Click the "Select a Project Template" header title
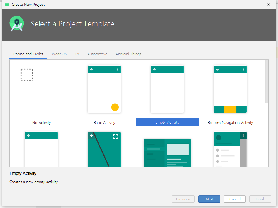Screen dimensions: 278x208 point(72,24)
